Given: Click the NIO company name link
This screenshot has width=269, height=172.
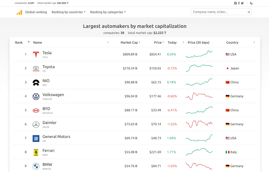Looking at the screenshot, I should click(46, 81).
